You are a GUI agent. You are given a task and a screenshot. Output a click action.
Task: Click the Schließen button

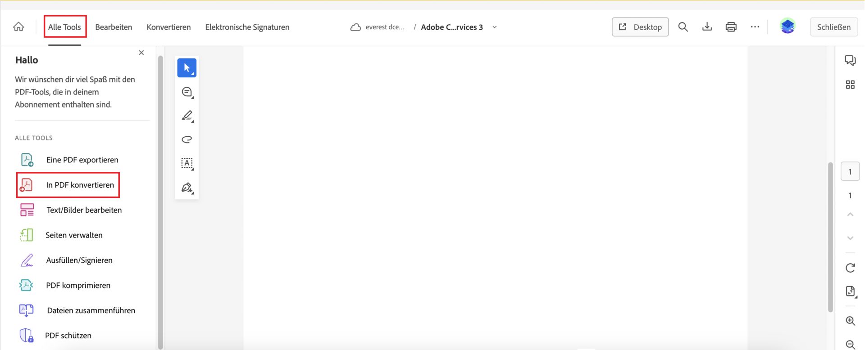pos(834,27)
